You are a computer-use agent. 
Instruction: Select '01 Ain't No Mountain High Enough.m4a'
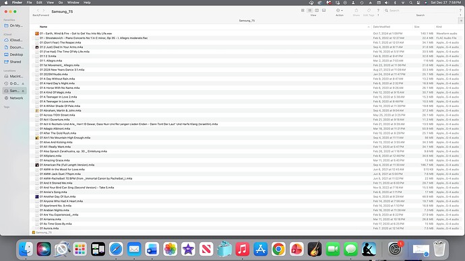click(65, 138)
